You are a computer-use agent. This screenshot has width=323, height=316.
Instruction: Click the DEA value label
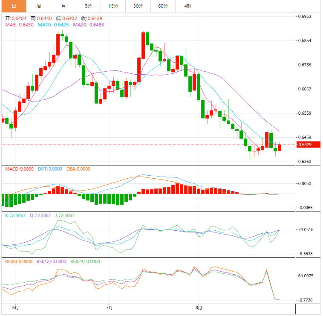tap(78, 169)
